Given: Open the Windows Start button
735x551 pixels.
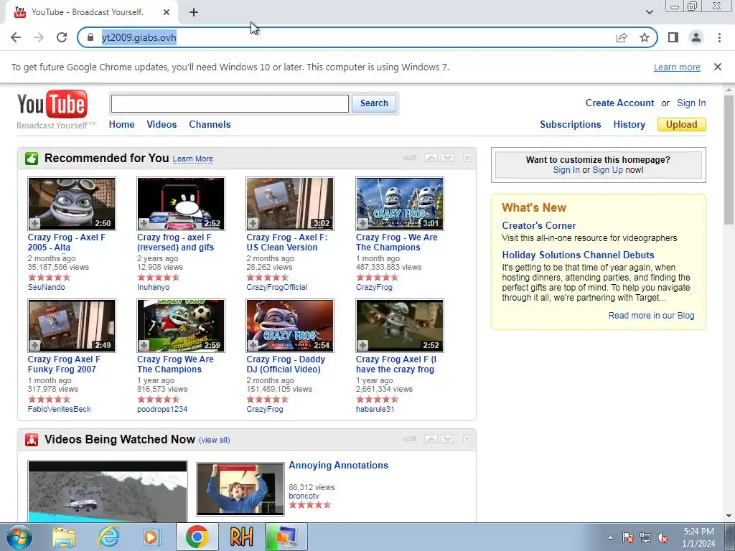Looking at the screenshot, I should tap(19, 537).
